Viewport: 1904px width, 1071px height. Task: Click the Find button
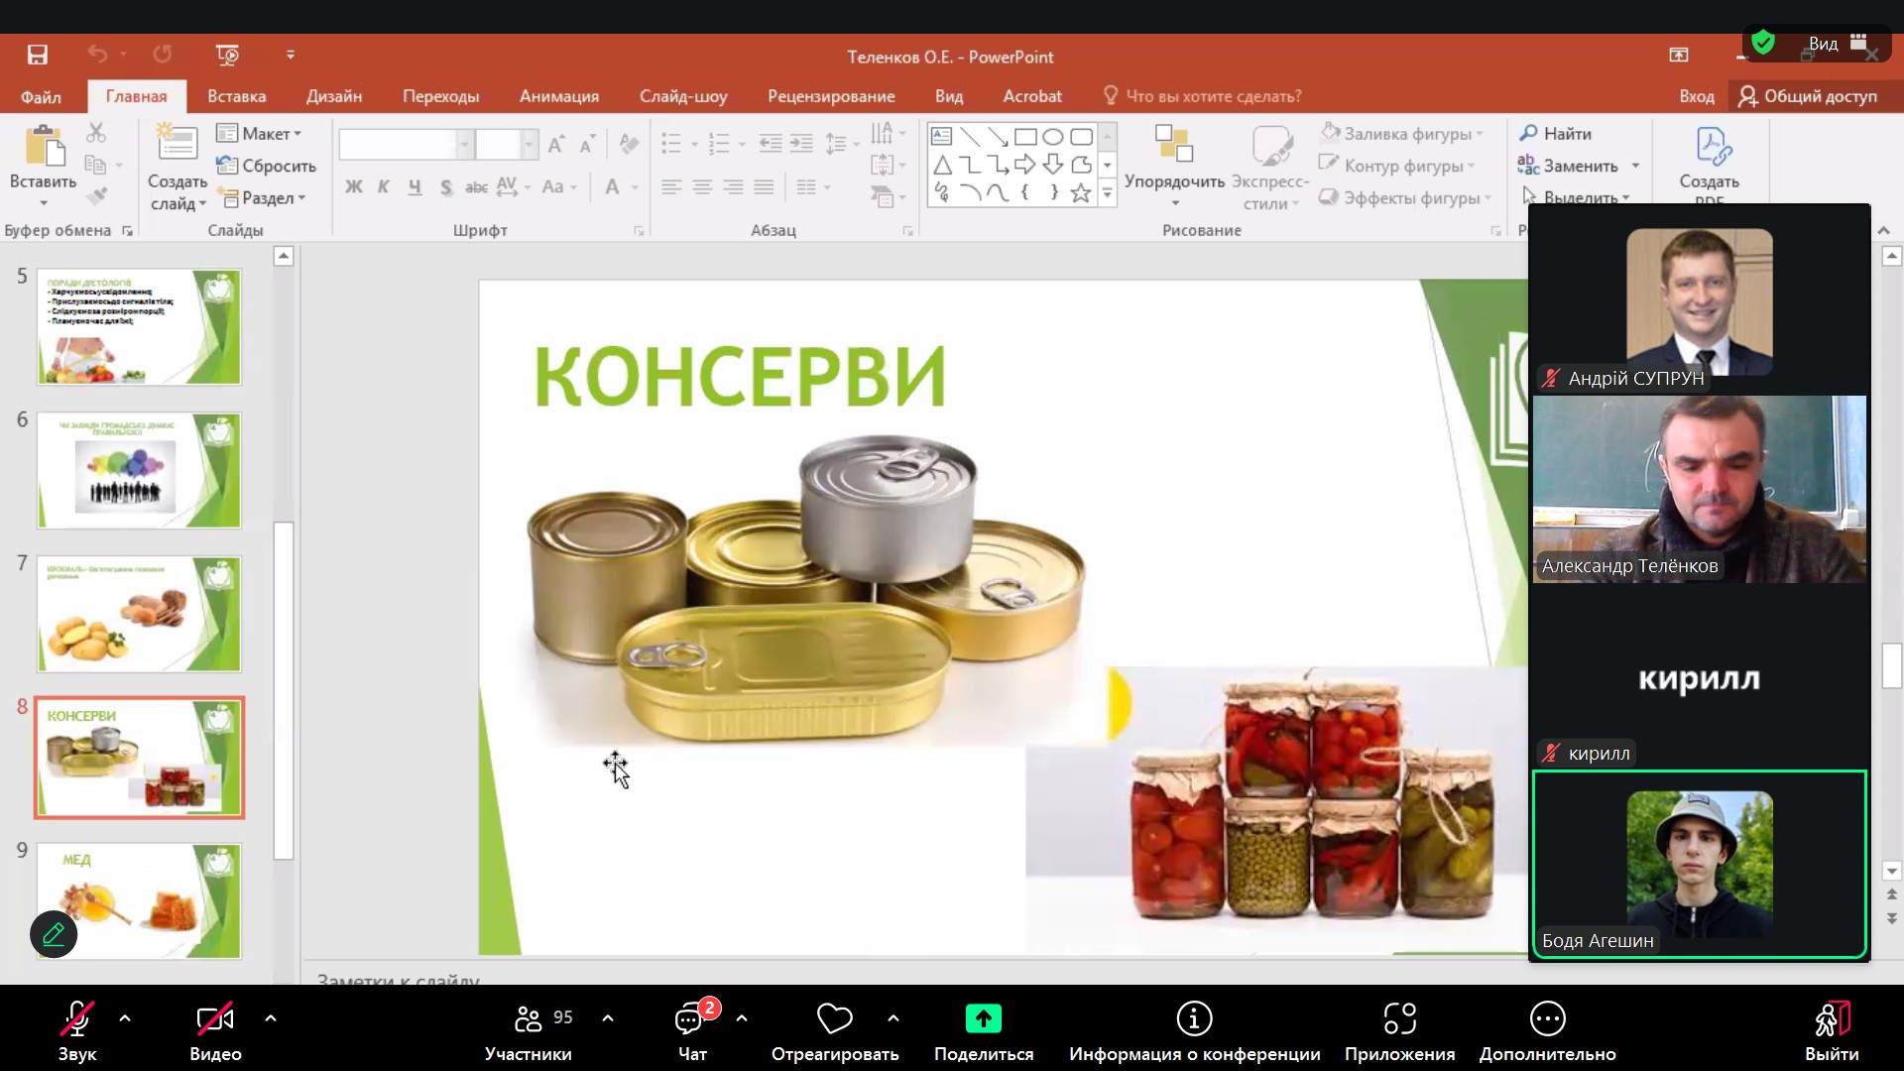[1555, 134]
